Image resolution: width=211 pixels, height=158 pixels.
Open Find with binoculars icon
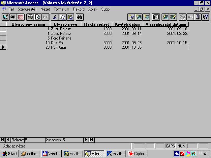80,17
